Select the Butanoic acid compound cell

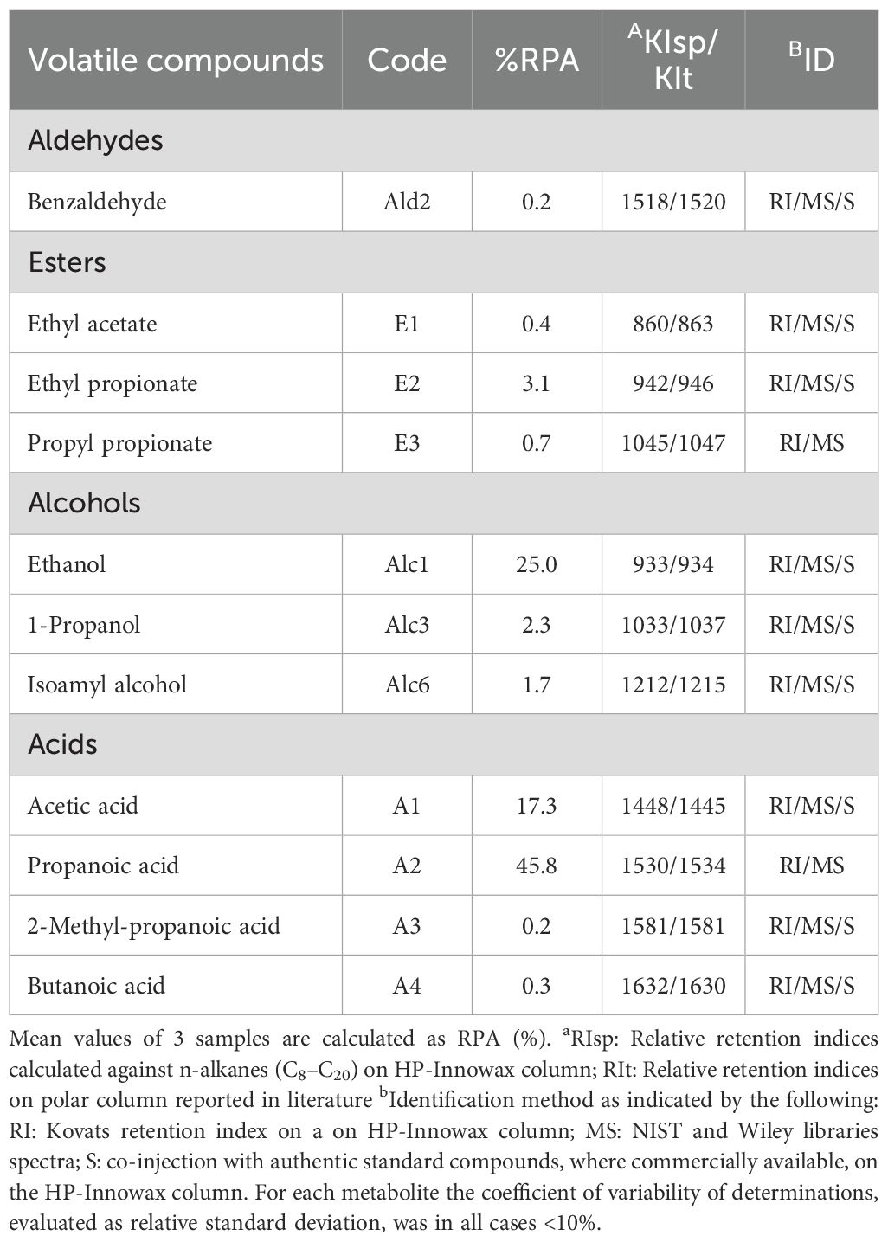pyautogui.click(x=96, y=986)
